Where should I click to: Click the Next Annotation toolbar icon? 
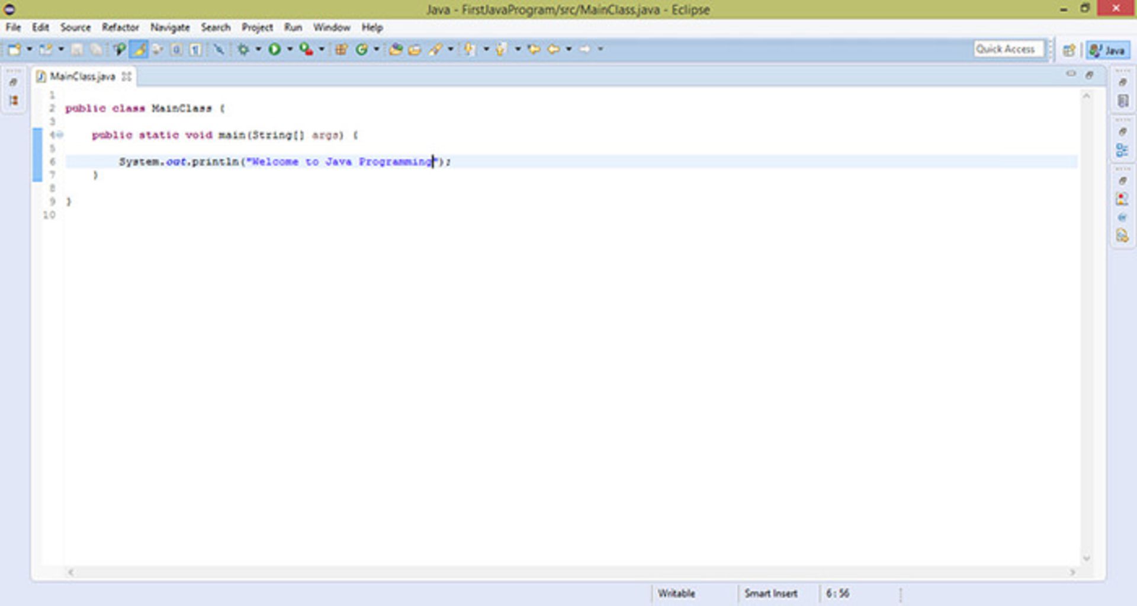469,49
